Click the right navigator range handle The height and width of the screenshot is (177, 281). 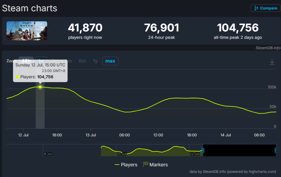[x=276, y=150]
